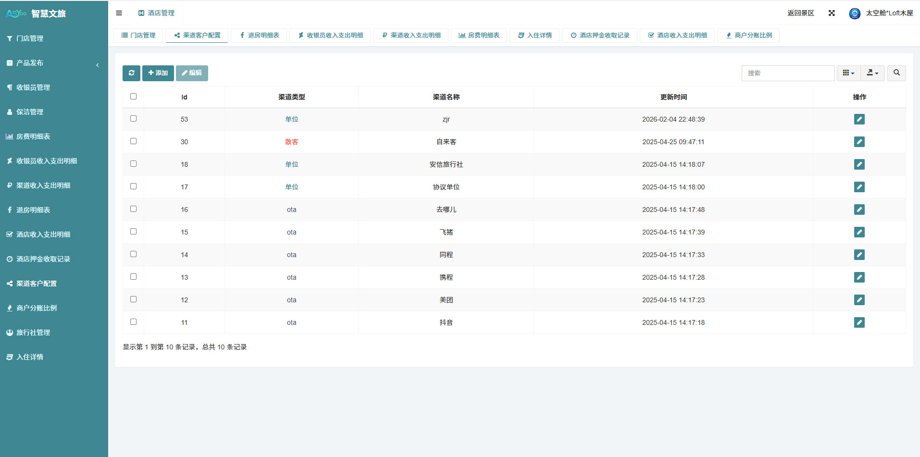Viewport: 920px width, 457px height.
Task: Switch to the 酒店押金收取记录 tab
Action: [x=600, y=36]
